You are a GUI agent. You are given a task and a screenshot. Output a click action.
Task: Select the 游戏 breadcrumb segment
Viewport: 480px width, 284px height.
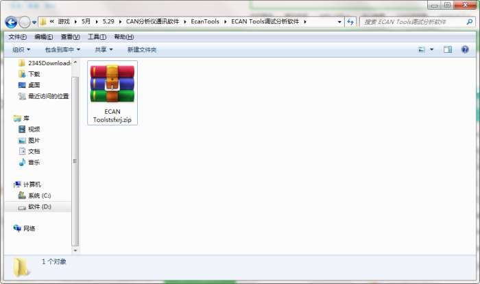[x=64, y=21]
